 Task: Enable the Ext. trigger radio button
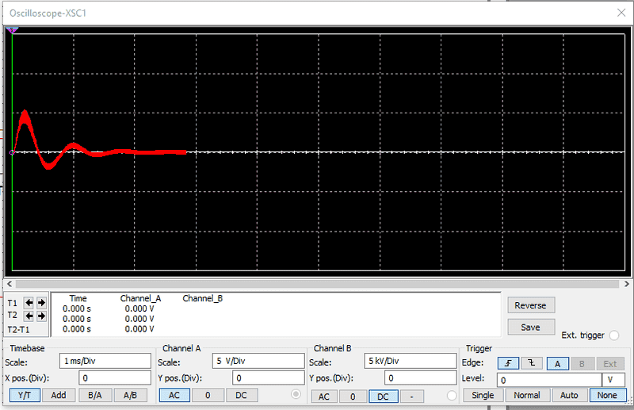[x=615, y=335]
